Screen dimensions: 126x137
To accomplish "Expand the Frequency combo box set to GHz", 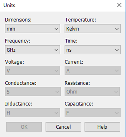I will [32, 50].
